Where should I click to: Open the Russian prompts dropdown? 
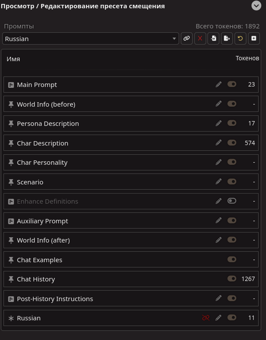90,38
